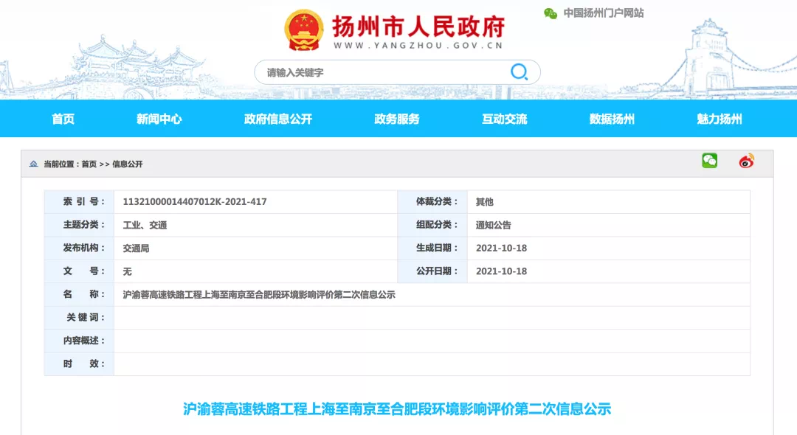Click the 中国扬州门户网站 link
The height and width of the screenshot is (435, 797).
pos(604,13)
